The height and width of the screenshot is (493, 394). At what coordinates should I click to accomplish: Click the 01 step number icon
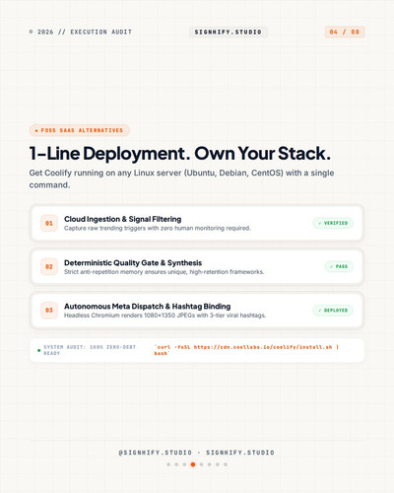click(49, 223)
